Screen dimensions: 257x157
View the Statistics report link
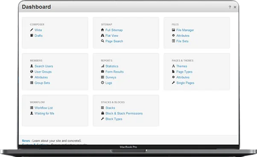[112, 66]
